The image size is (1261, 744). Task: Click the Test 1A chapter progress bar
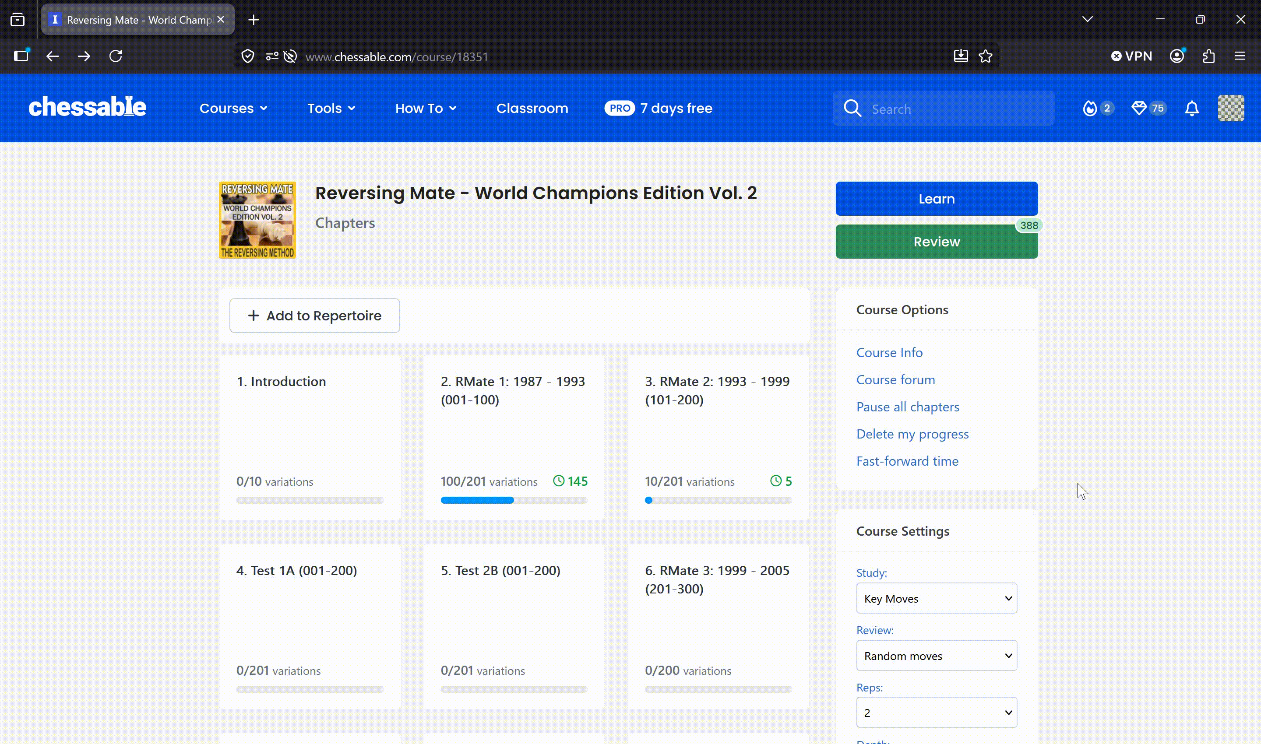tap(310, 689)
